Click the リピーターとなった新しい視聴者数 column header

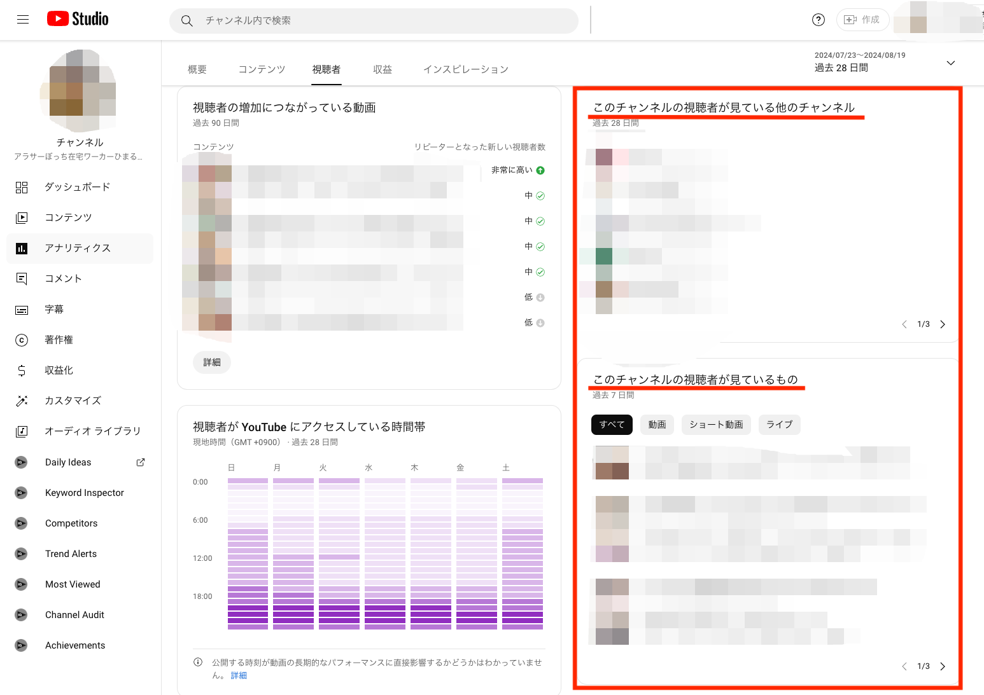(x=480, y=147)
